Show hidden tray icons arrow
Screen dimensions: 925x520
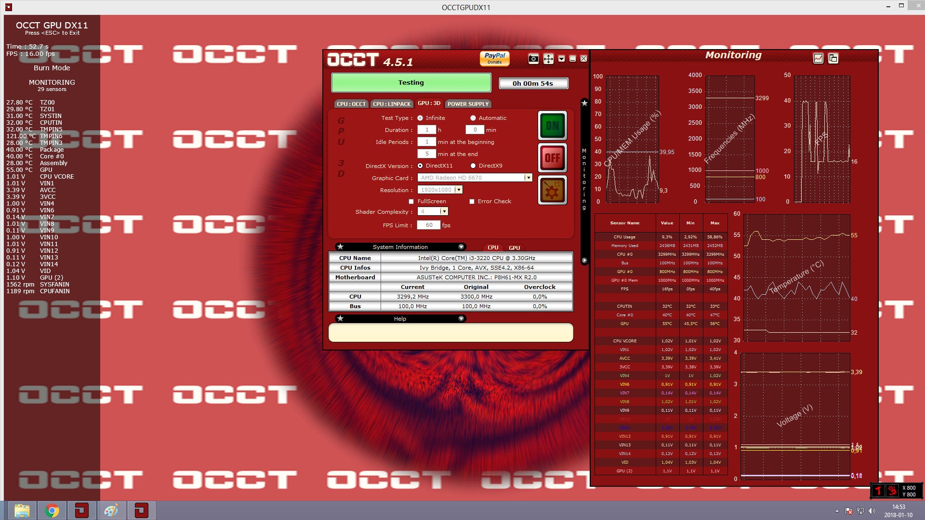pos(837,511)
